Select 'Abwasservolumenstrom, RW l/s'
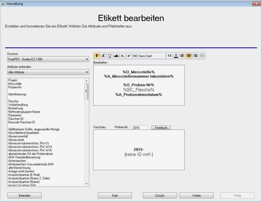 pyautogui.click(x=28, y=143)
